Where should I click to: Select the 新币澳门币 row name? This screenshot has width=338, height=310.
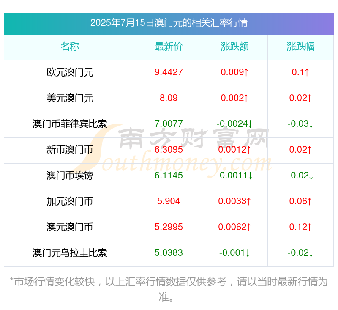(x=70, y=150)
